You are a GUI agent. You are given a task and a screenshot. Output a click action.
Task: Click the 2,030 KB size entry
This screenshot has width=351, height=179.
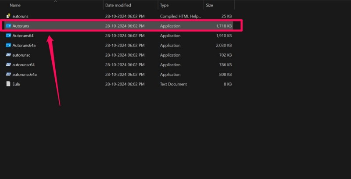point(224,45)
